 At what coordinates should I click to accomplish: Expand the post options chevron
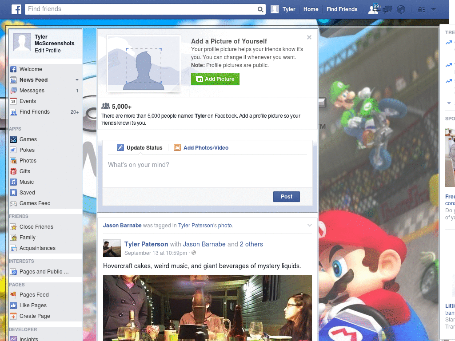click(x=310, y=225)
